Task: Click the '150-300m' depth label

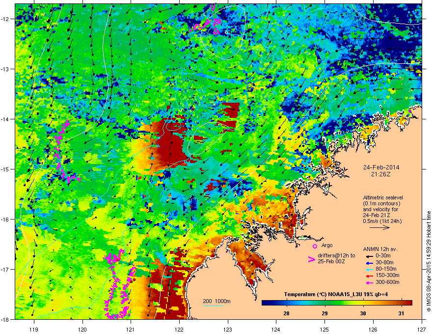Action: pyautogui.click(x=387, y=275)
